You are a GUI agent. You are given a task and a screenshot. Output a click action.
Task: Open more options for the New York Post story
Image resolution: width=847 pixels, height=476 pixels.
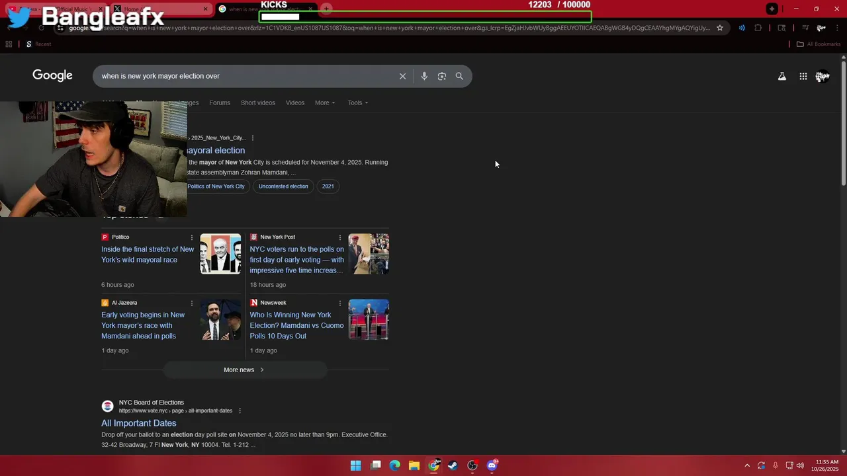click(x=340, y=237)
